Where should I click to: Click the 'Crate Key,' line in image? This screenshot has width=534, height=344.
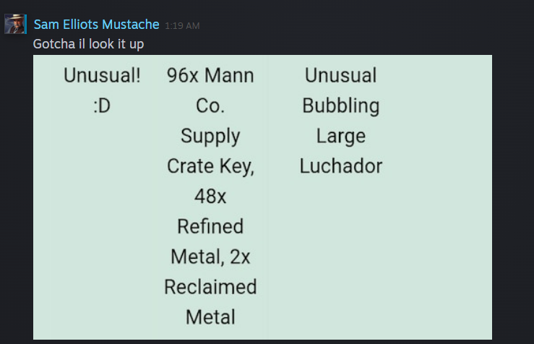click(x=210, y=166)
